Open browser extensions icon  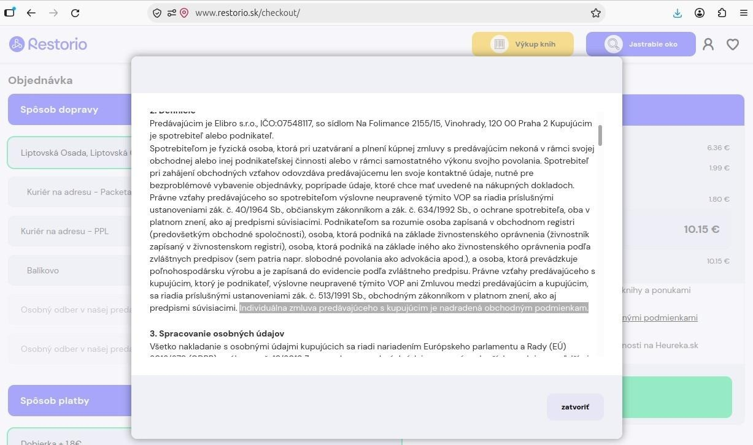(x=722, y=13)
